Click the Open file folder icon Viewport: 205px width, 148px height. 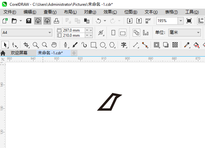(x=14, y=21)
